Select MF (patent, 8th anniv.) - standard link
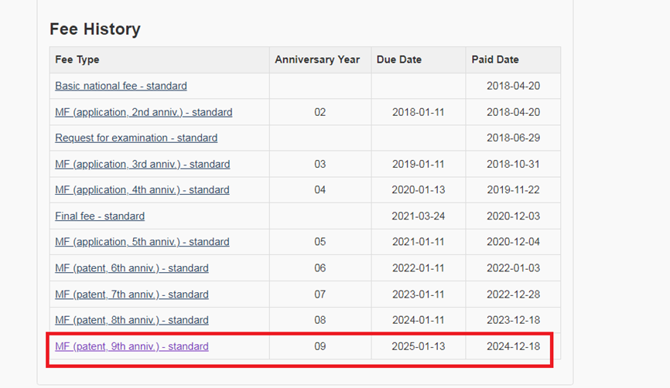The height and width of the screenshot is (388, 670). pyautogui.click(x=132, y=320)
